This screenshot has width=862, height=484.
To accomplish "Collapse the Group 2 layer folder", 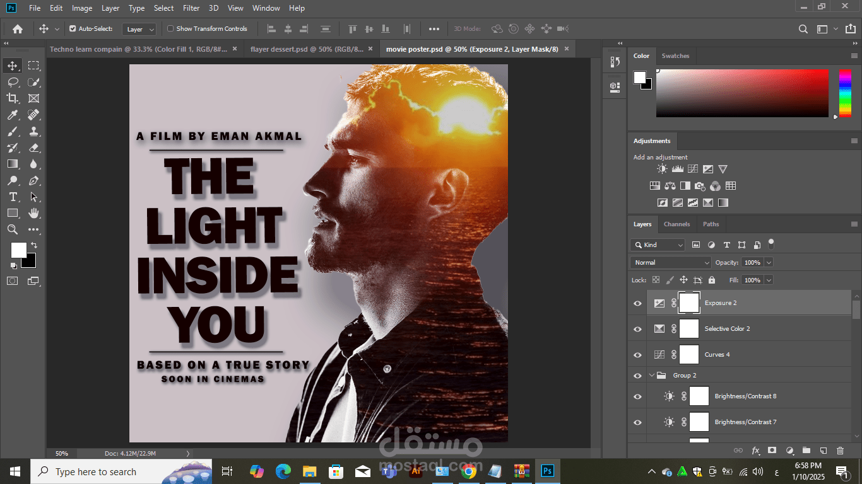I will (652, 376).
